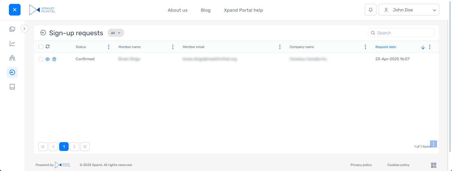Image resolution: width=452 pixels, height=171 pixels.
Task: Sort by Request date column header
Action: (x=386, y=47)
